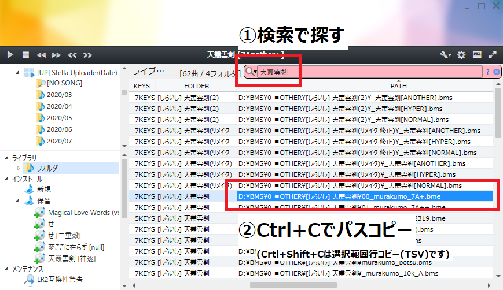Click the magnifier search options dropdown

tap(251, 72)
